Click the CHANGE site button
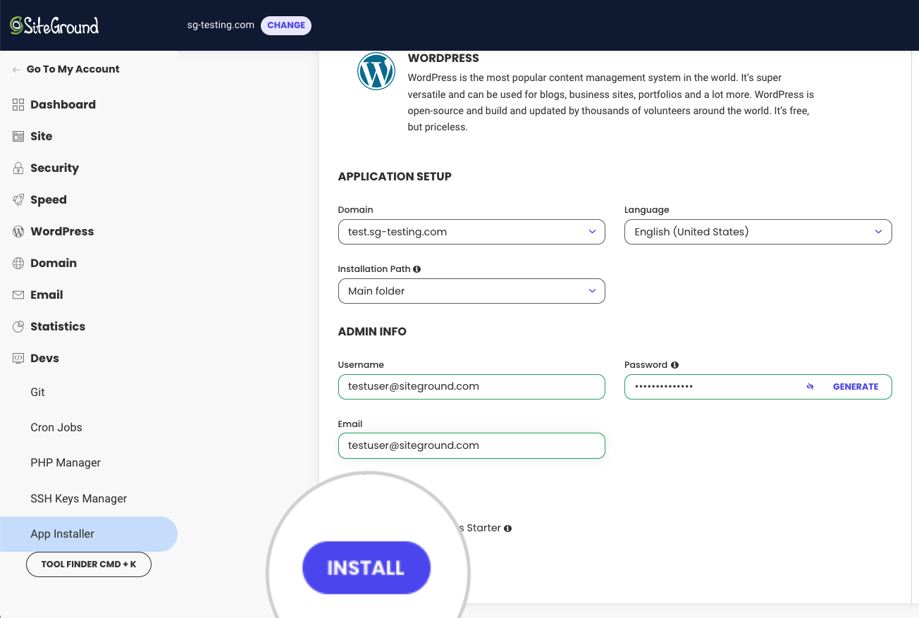Screen dimensions: 919x618 coord(286,25)
